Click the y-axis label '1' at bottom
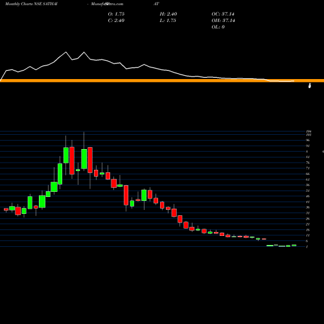 coord(307,247)
